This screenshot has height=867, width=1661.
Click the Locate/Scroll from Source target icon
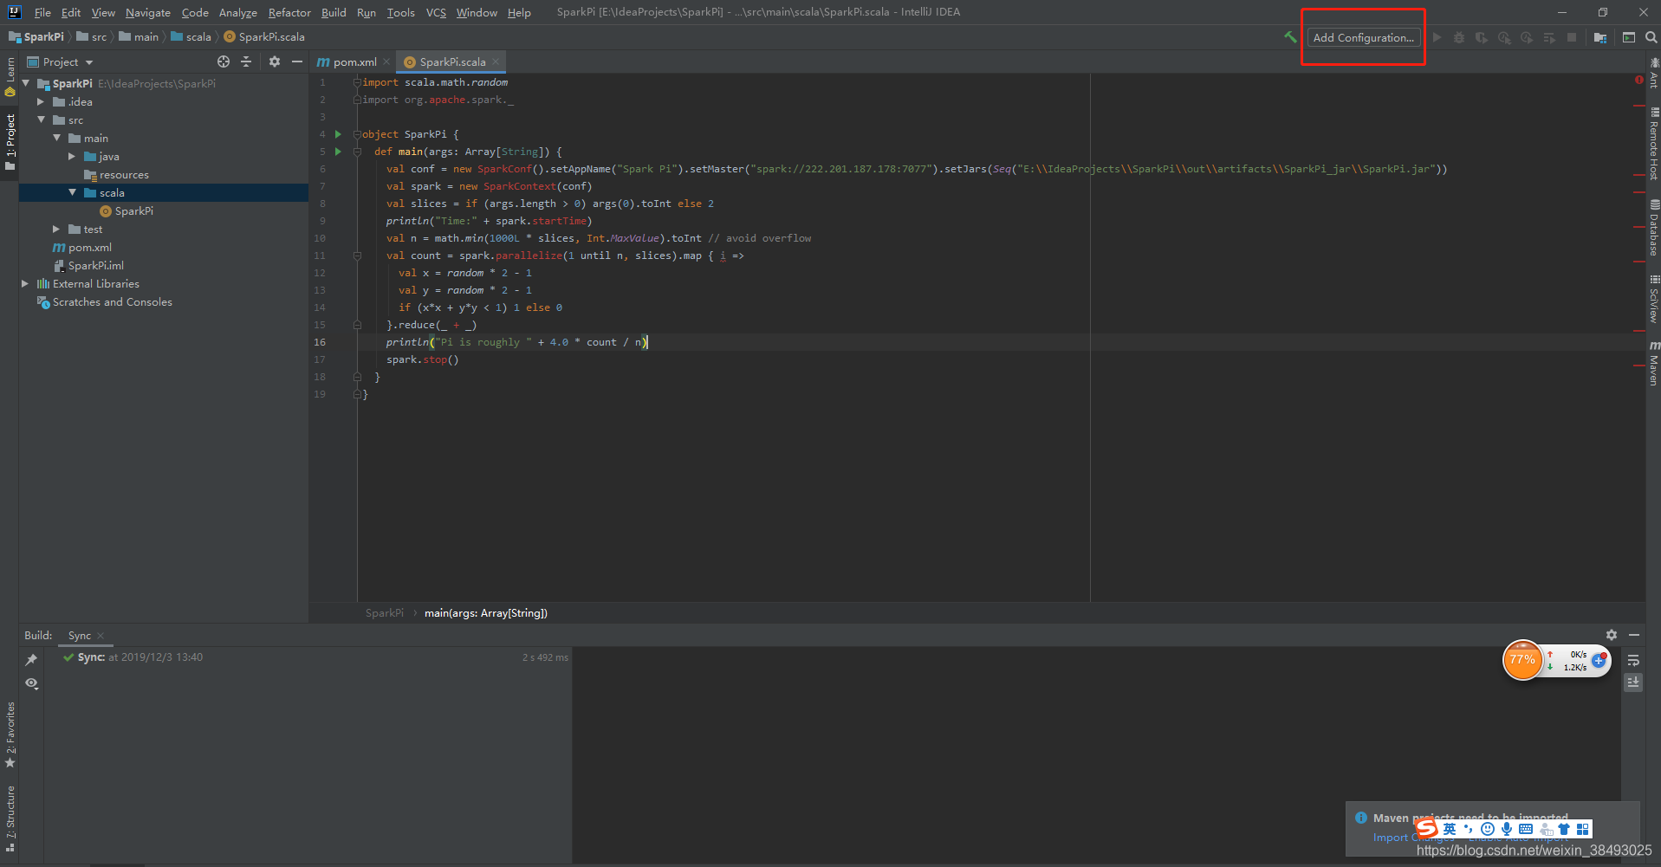pos(224,61)
